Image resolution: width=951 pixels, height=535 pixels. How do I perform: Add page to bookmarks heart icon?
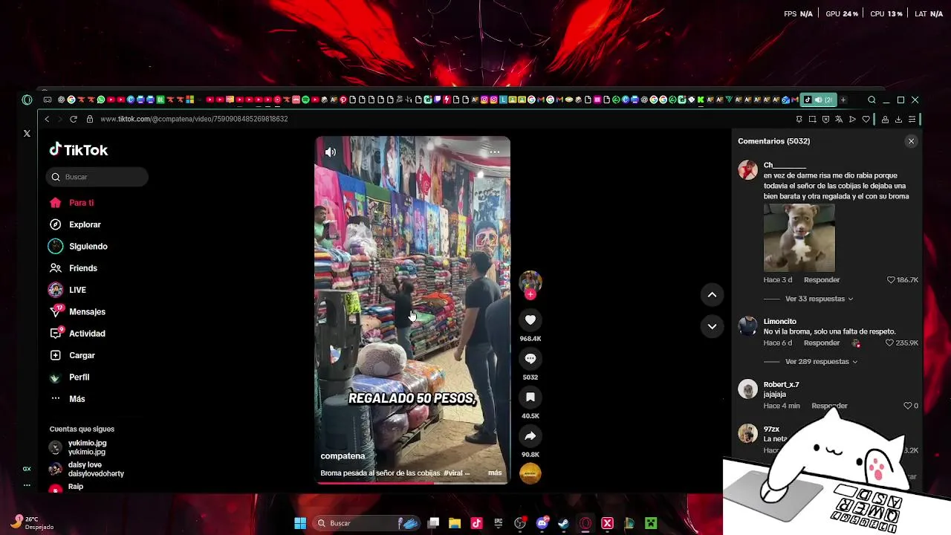click(866, 119)
